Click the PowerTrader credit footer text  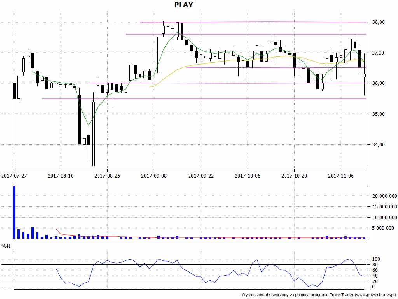pyautogui.click(x=319, y=295)
